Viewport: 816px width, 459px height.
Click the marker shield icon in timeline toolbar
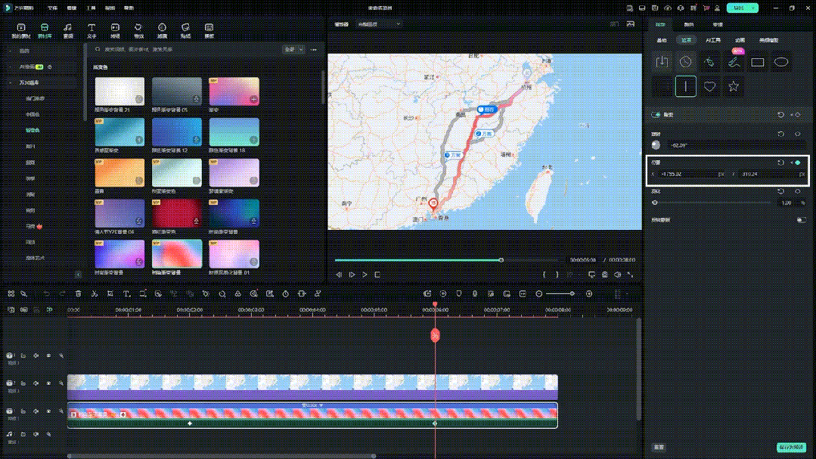point(459,294)
